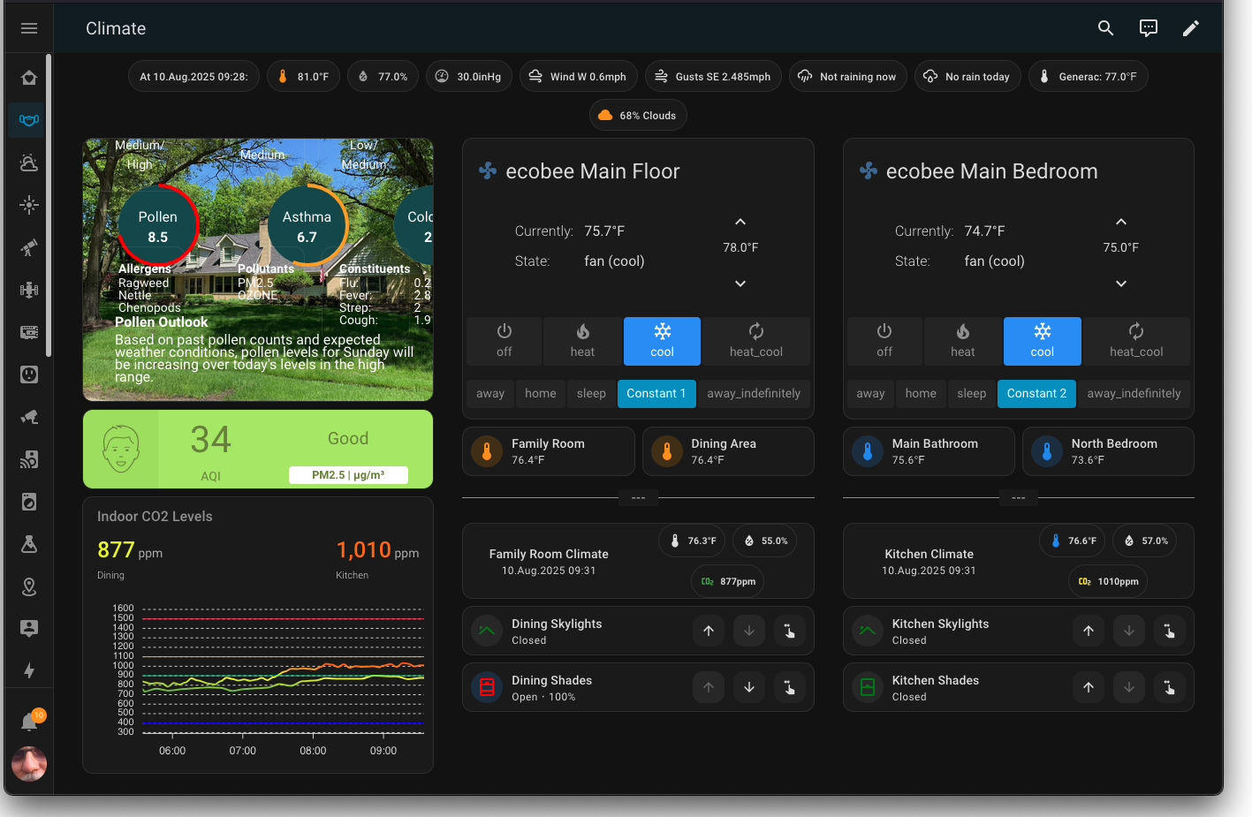This screenshot has height=817, width=1252.
Task: Open the 77.0% humidity chip
Action: point(383,77)
